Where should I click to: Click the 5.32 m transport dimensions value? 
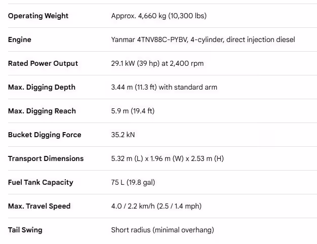pyautogui.click(x=168, y=158)
